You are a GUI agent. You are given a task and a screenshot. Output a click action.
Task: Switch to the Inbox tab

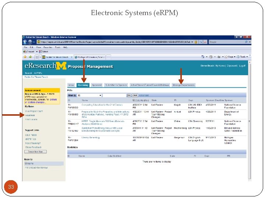71,85
